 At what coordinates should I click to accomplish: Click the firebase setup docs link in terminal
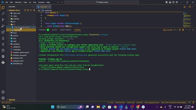point(62,67)
